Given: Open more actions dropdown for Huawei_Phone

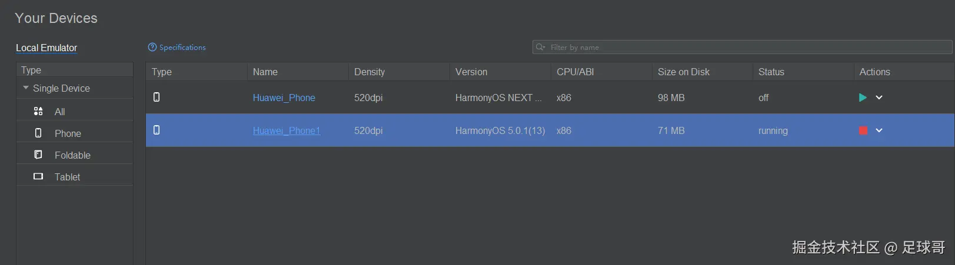Looking at the screenshot, I should (x=879, y=98).
